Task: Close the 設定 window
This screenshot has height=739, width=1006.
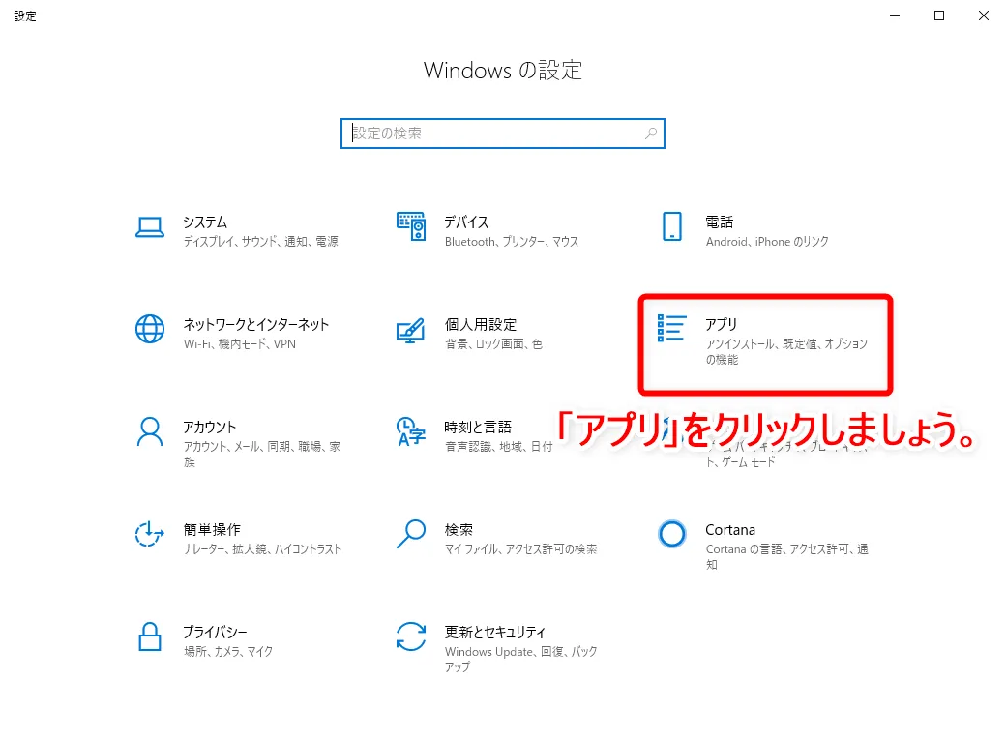Action: click(983, 15)
